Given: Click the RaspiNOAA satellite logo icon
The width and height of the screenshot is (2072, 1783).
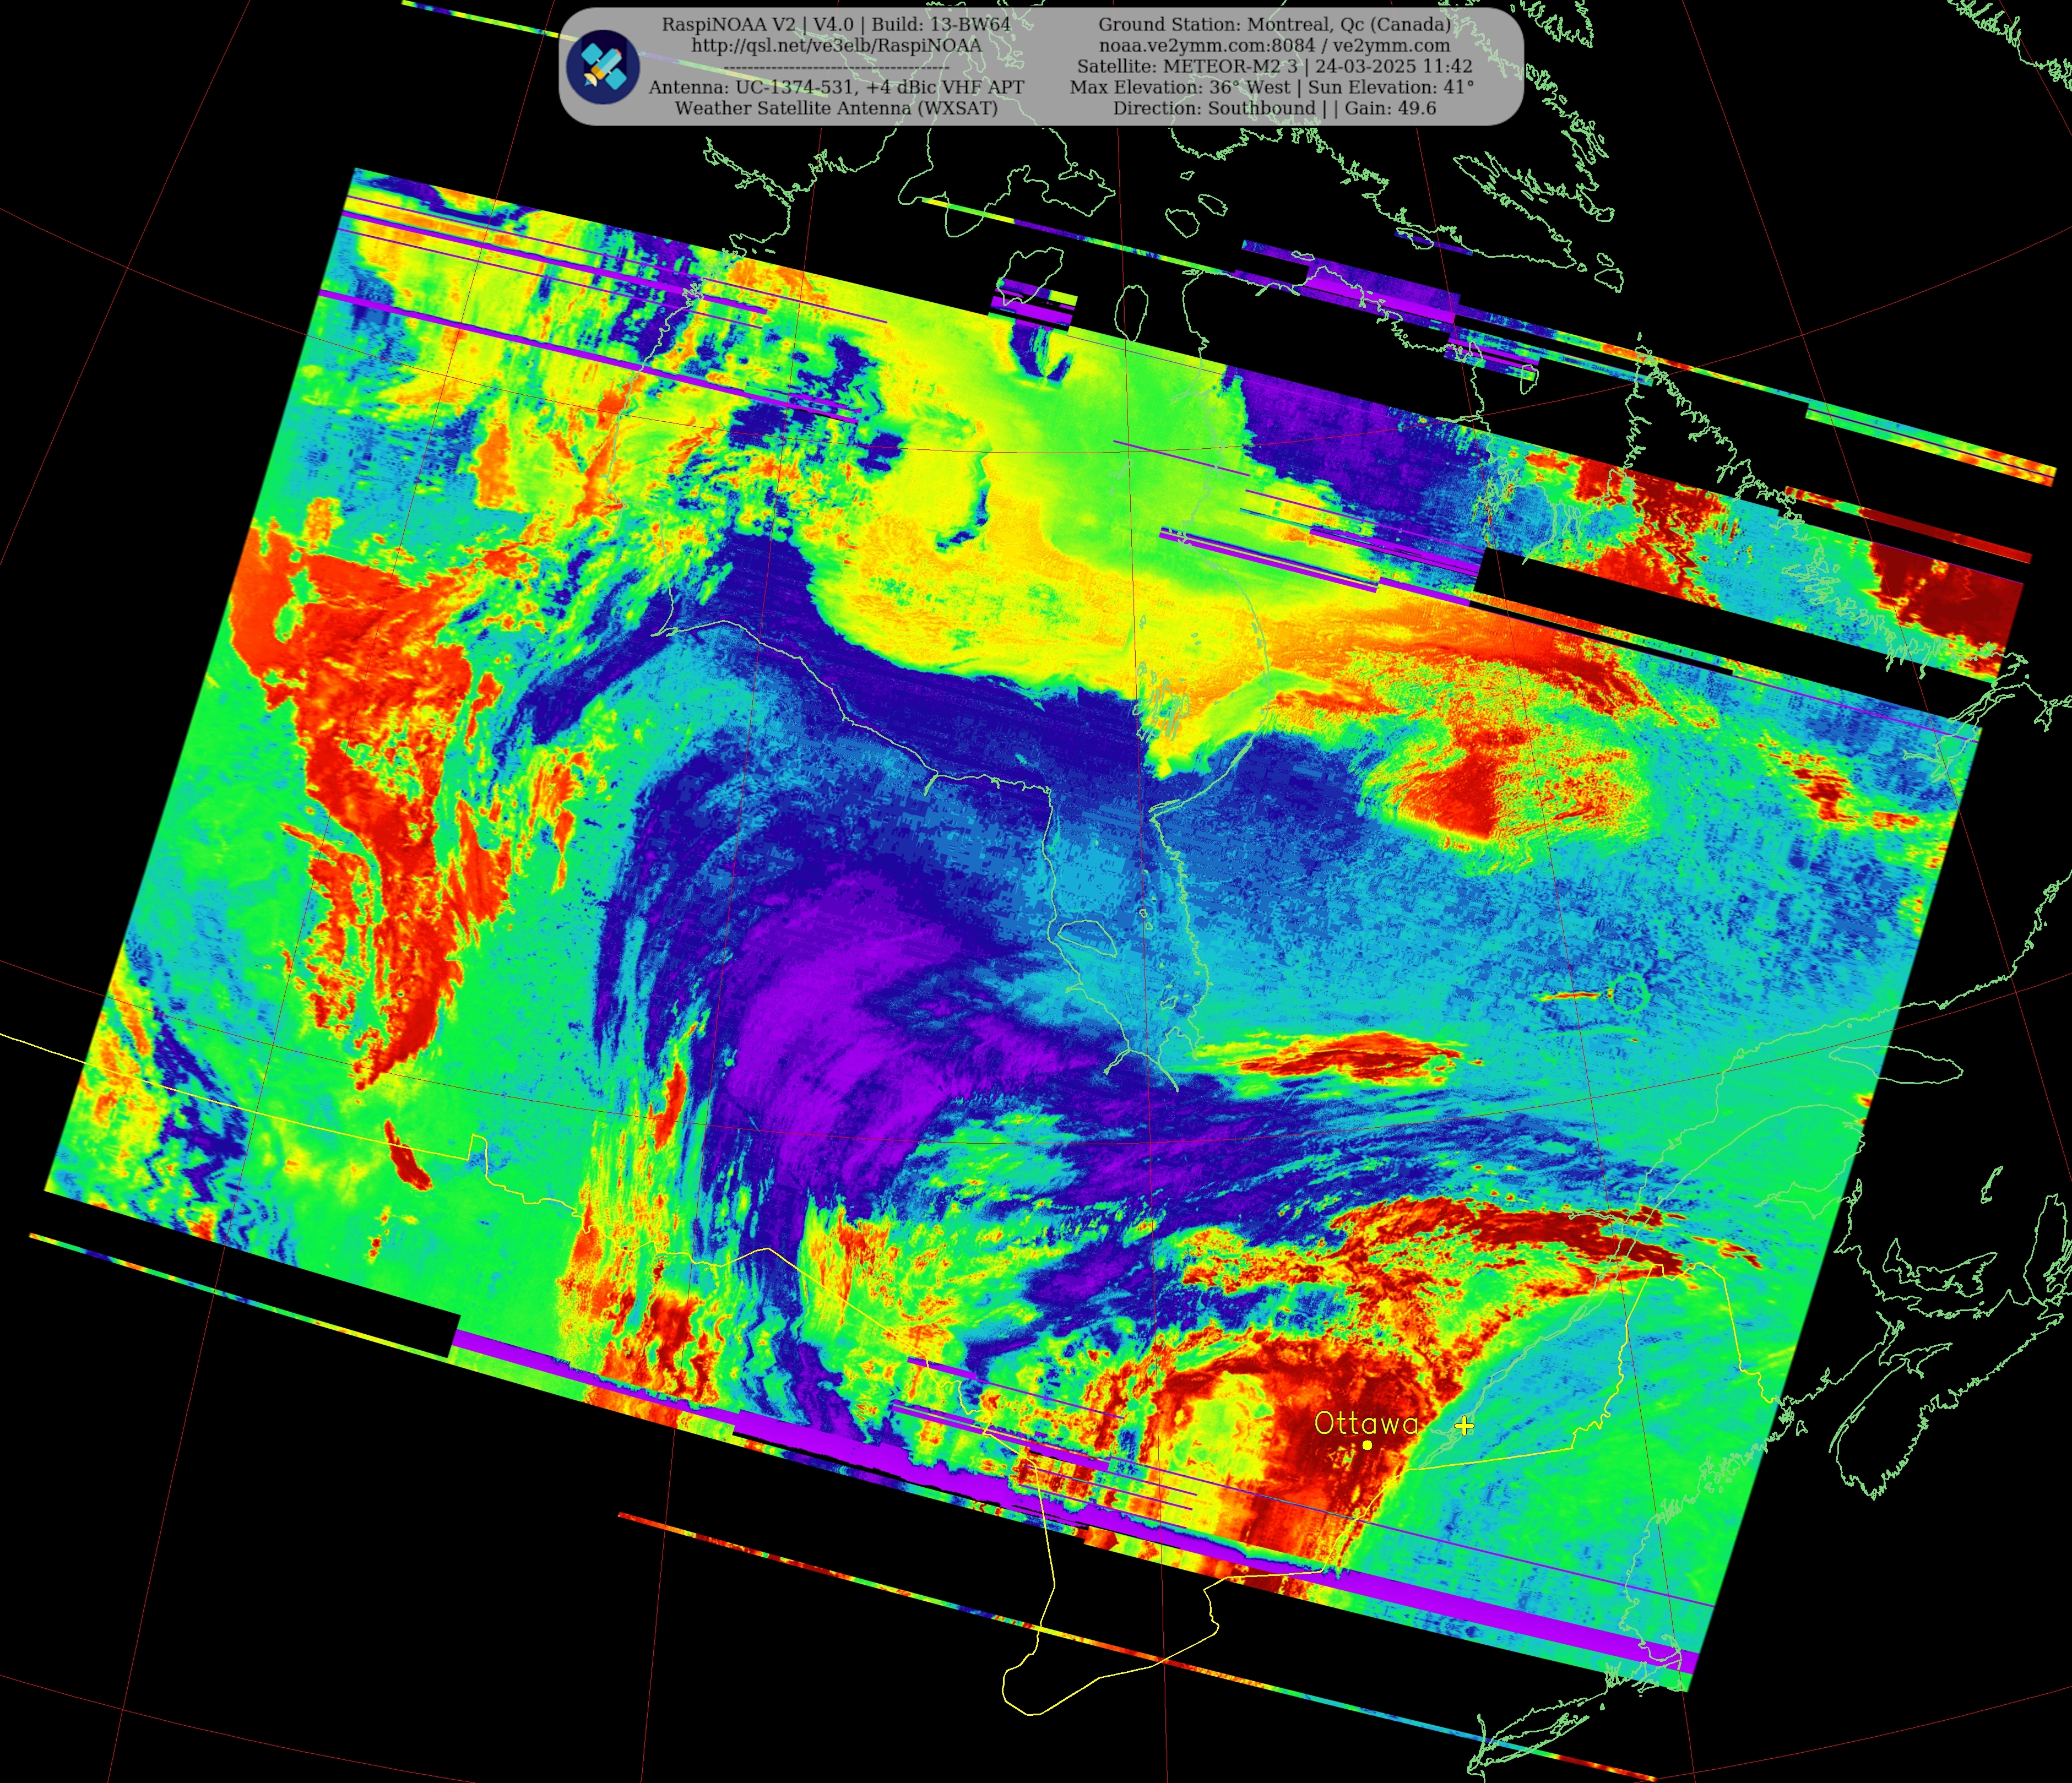Looking at the screenshot, I should click(x=602, y=66).
